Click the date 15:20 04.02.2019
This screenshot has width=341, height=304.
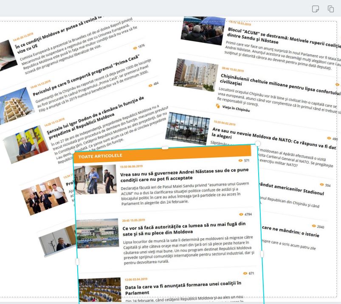(x=225, y=123)
